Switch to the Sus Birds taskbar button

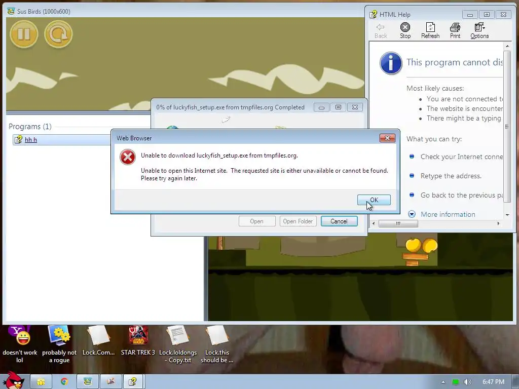[87, 382]
